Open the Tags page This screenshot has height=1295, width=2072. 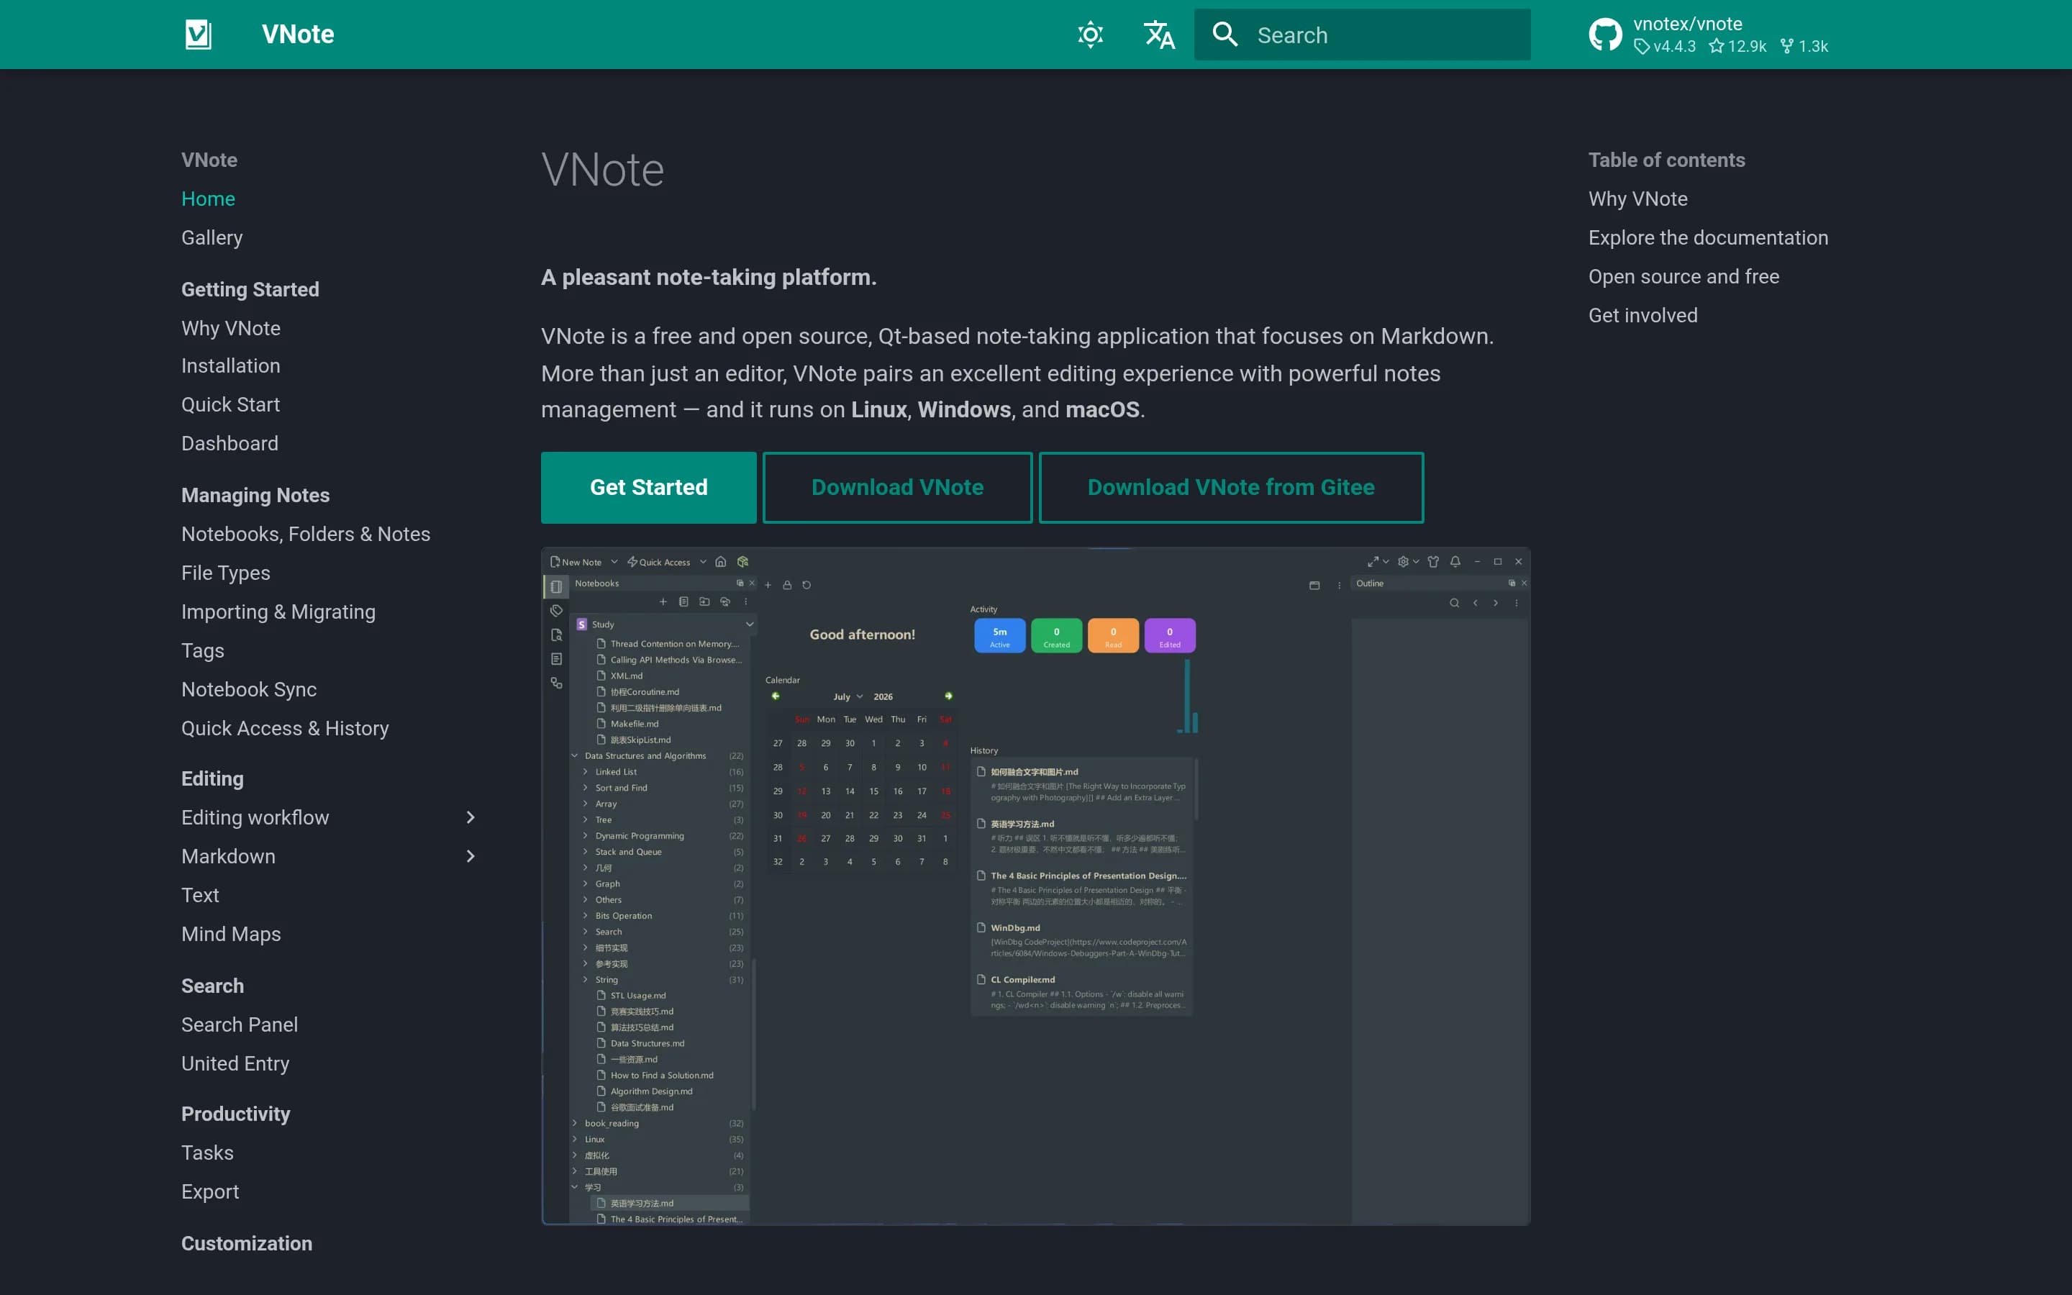pyautogui.click(x=202, y=650)
